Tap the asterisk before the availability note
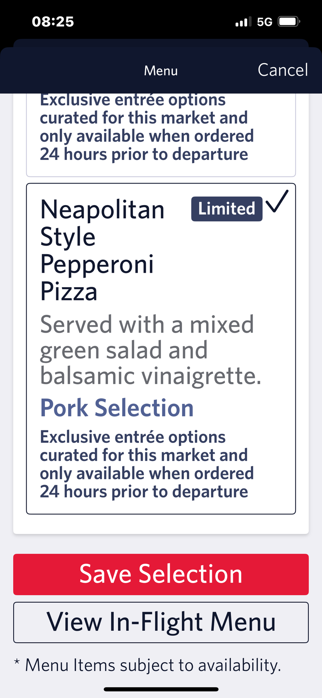This screenshot has width=322, height=698. click(17, 662)
